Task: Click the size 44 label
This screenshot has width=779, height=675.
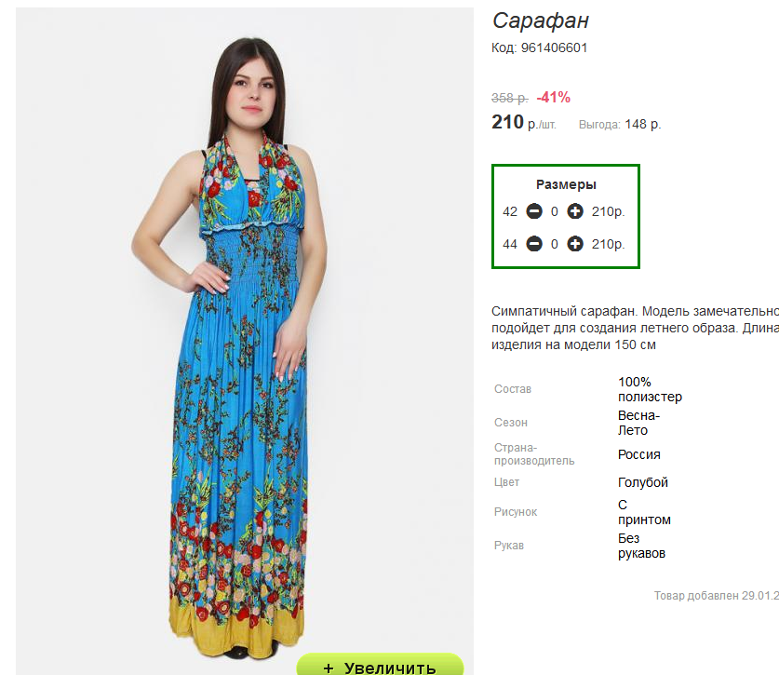Action: pyautogui.click(x=510, y=245)
